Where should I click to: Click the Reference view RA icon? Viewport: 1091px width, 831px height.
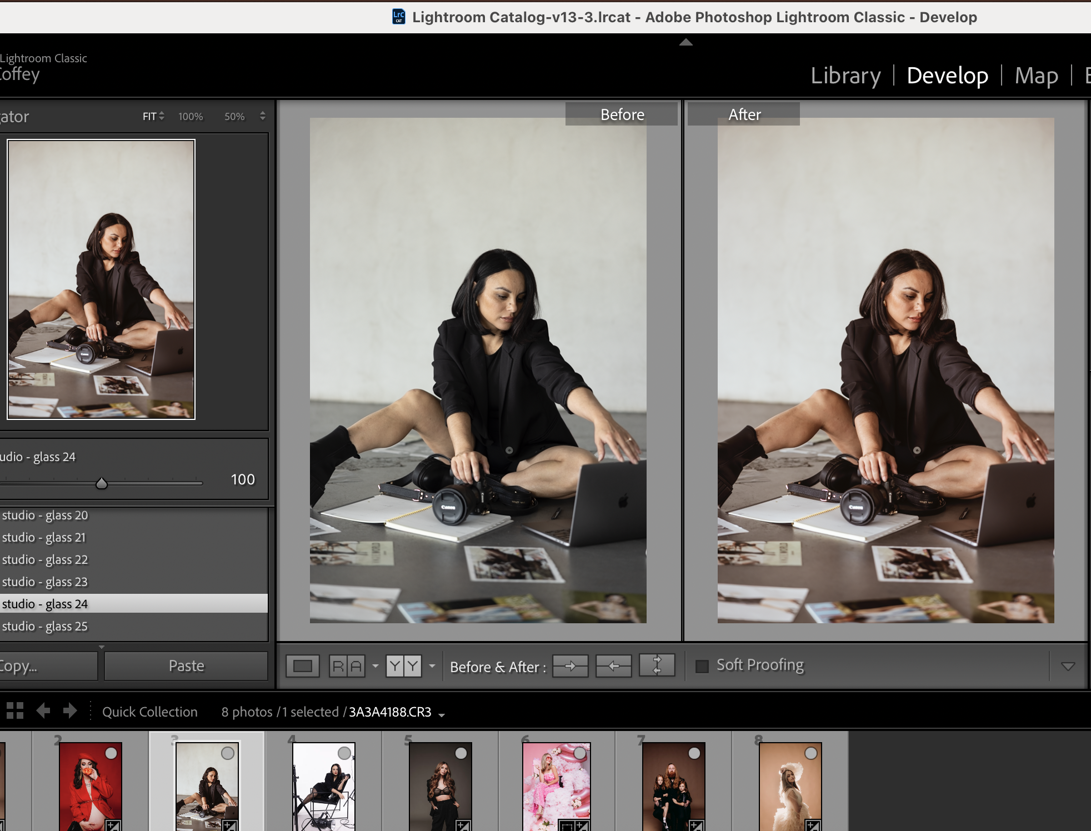click(x=347, y=666)
